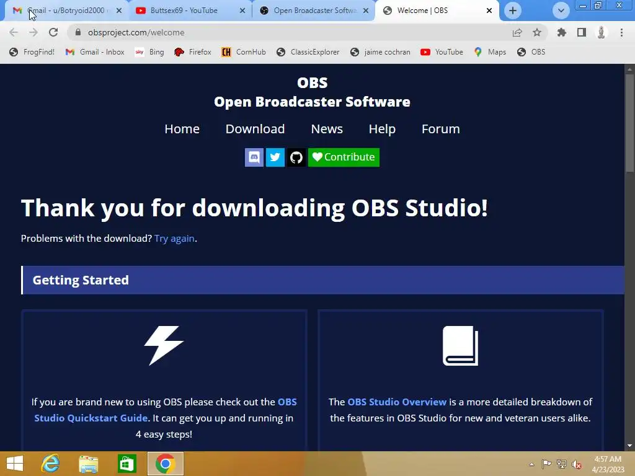This screenshot has width=635, height=476.
Task: Switch to the Gmail u/Botryoid2000 tab
Action: (67, 11)
